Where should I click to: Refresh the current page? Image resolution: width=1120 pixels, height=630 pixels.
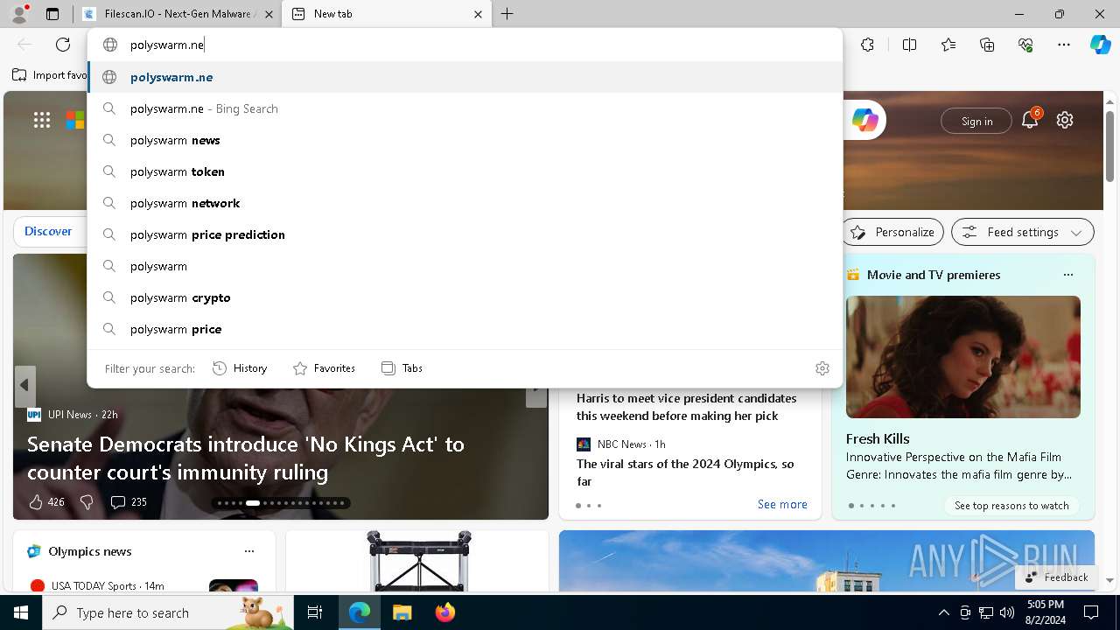coord(63,45)
